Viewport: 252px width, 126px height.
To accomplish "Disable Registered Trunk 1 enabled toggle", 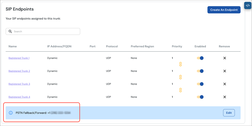I will coord(200,58).
